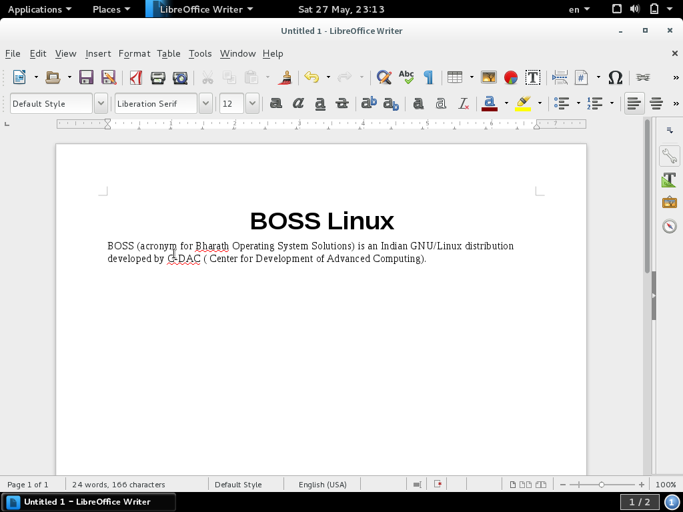Insert chart icon
Screen dimensions: 683x512
click(x=510, y=77)
